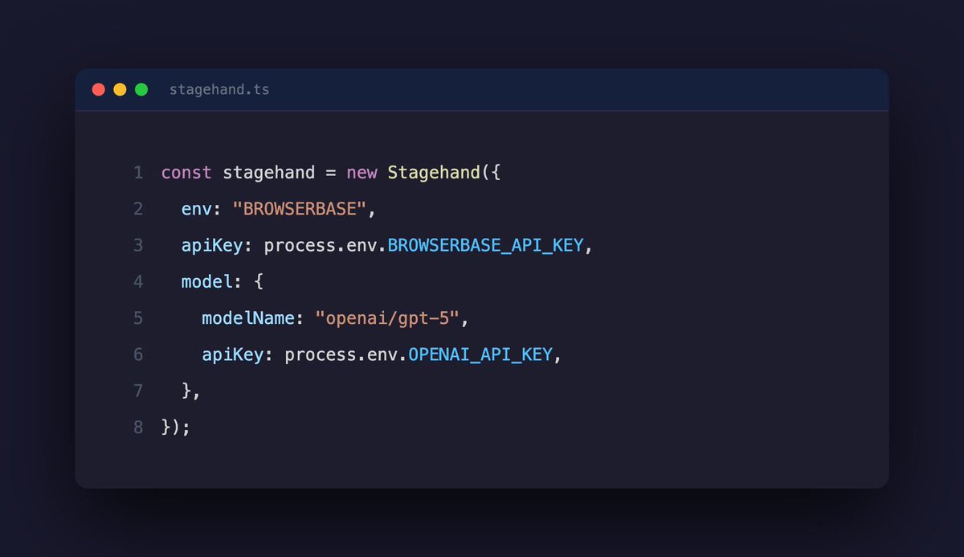Click the closing brace on line 7
The width and height of the screenshot is (964, 557).
186,391
